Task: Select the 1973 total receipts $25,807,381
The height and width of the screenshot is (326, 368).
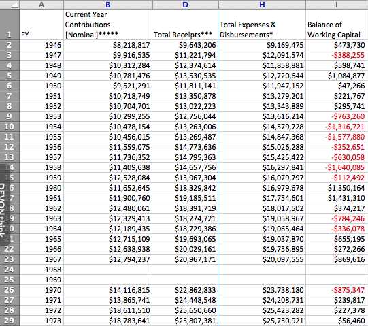Action: [x=185, y=321]
